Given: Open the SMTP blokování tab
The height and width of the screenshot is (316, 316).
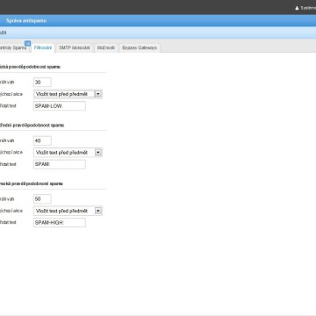Looking at the screenshot, I should 75,47.
